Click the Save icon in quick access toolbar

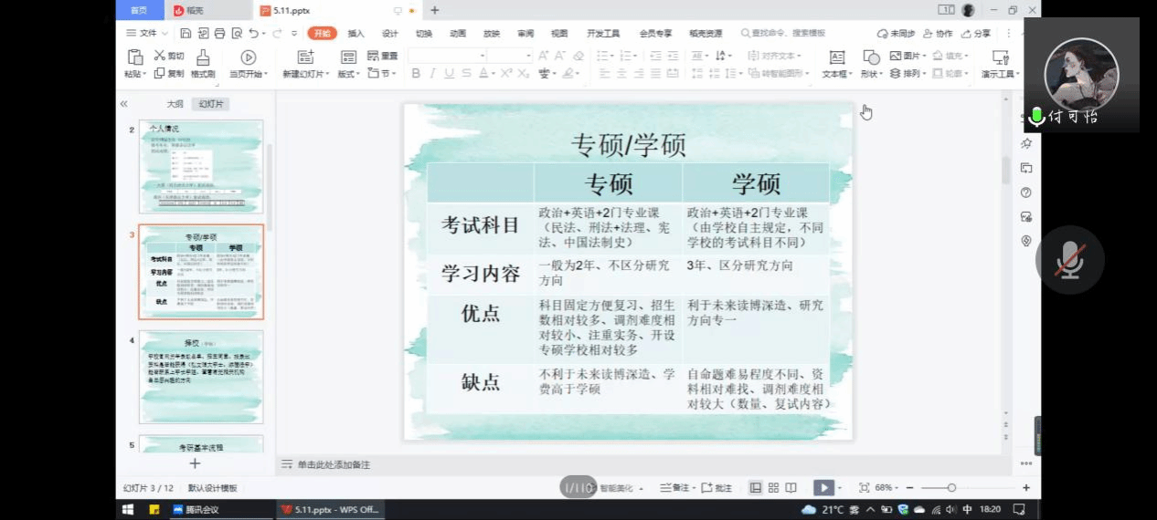tap(186, 34)
